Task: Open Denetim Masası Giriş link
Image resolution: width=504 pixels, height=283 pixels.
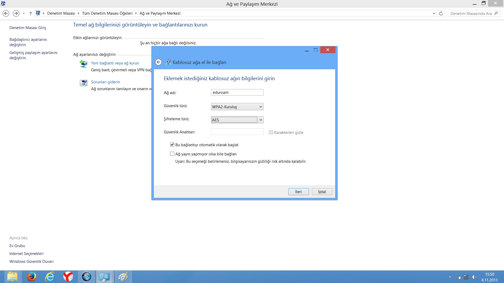Action: 28,28
